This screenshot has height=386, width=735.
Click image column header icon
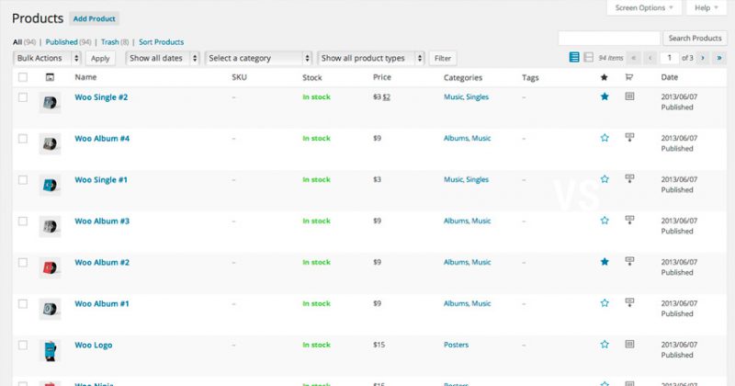coord(50,77)
